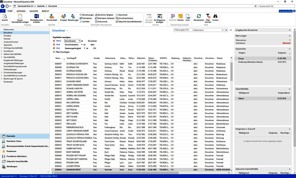Switch to the AKTIONEN ribbon tab
Image resolution: width=296 pixels, height=178 pixels.
(21, 11)
